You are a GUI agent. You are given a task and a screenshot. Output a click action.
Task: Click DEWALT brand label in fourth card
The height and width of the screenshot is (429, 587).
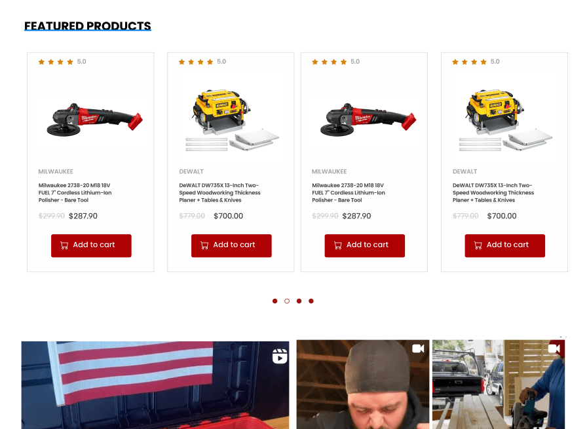464,171
